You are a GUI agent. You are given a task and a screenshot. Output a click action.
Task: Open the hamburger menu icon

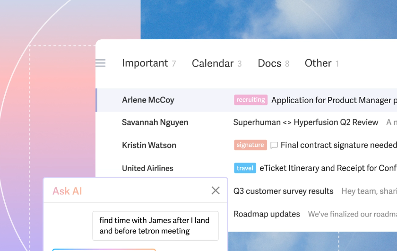pos(101,63)
